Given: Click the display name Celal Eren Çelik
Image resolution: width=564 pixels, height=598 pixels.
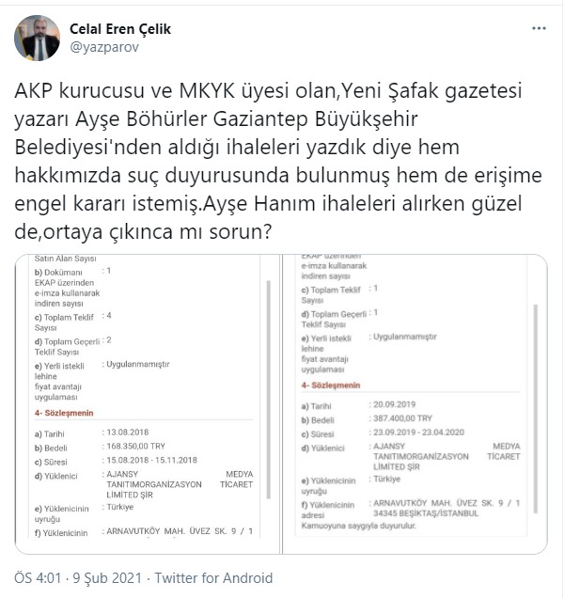Looking at the screenshot, I should tap(120, 29).
